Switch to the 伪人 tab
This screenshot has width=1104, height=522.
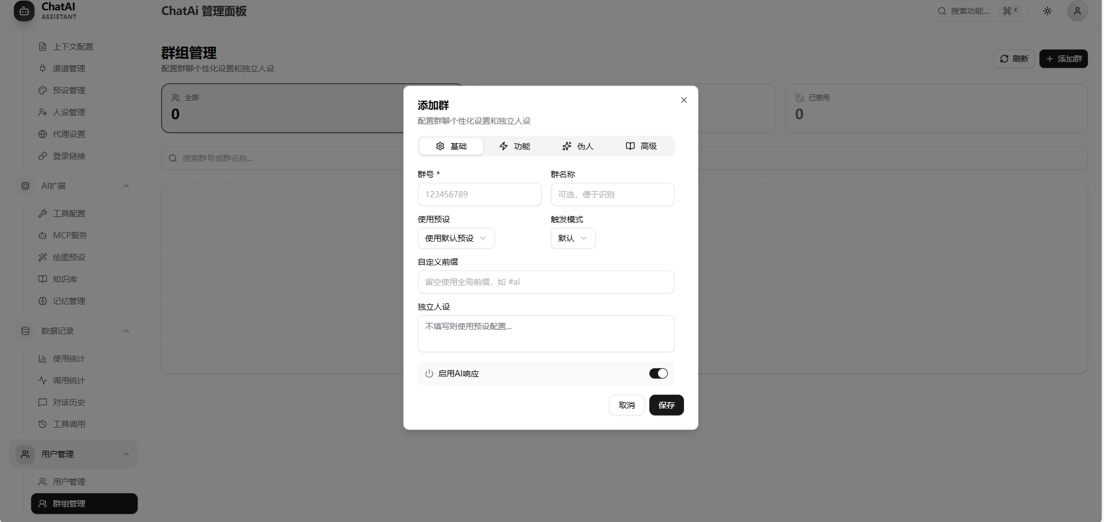pos(579,146)
